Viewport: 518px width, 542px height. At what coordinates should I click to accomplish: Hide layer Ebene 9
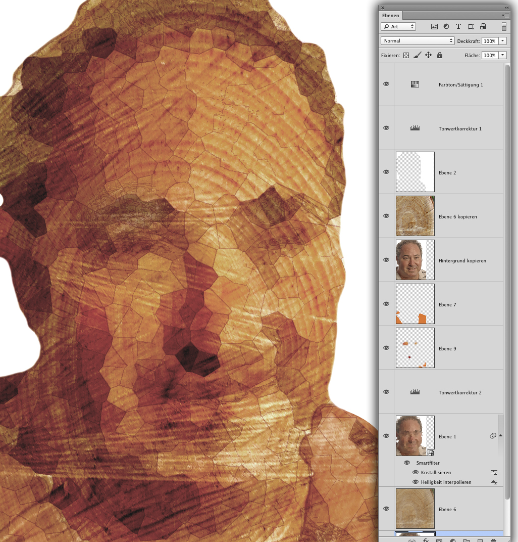[386, 348]
